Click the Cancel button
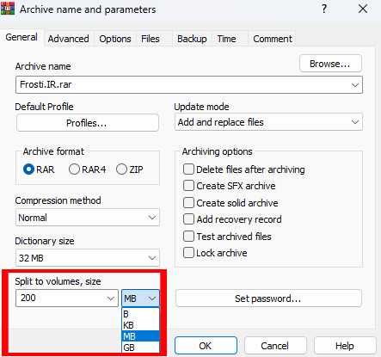The image size is (381, 357). point(274,346)
